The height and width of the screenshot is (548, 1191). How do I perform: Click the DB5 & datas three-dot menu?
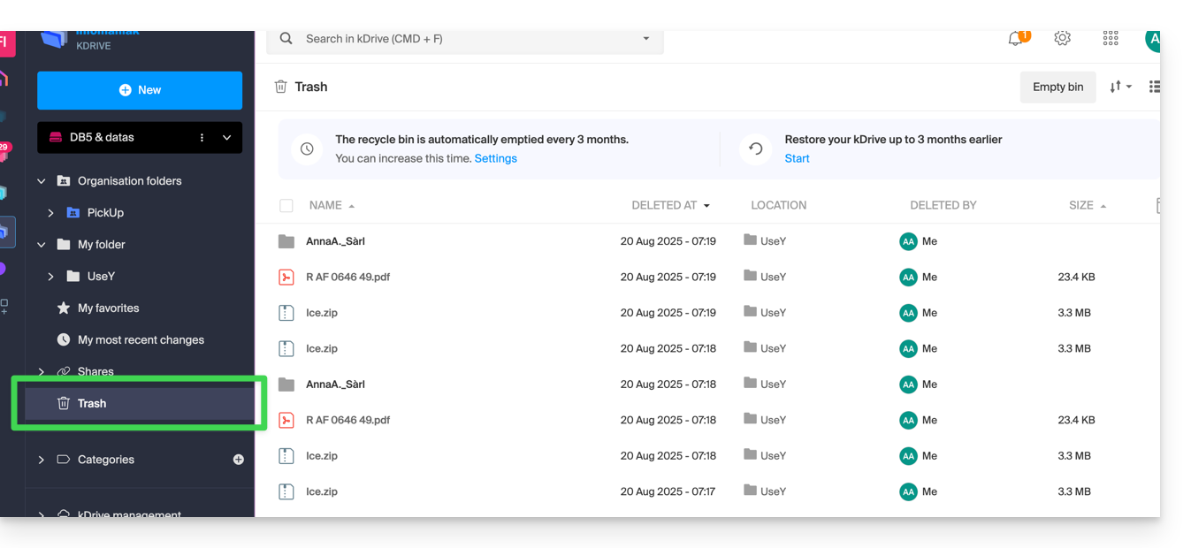[202, 138]
